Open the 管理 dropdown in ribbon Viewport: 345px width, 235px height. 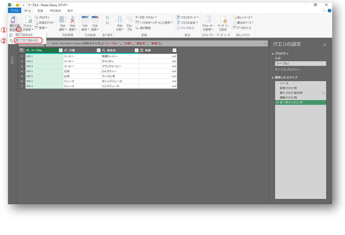[41, 28]
